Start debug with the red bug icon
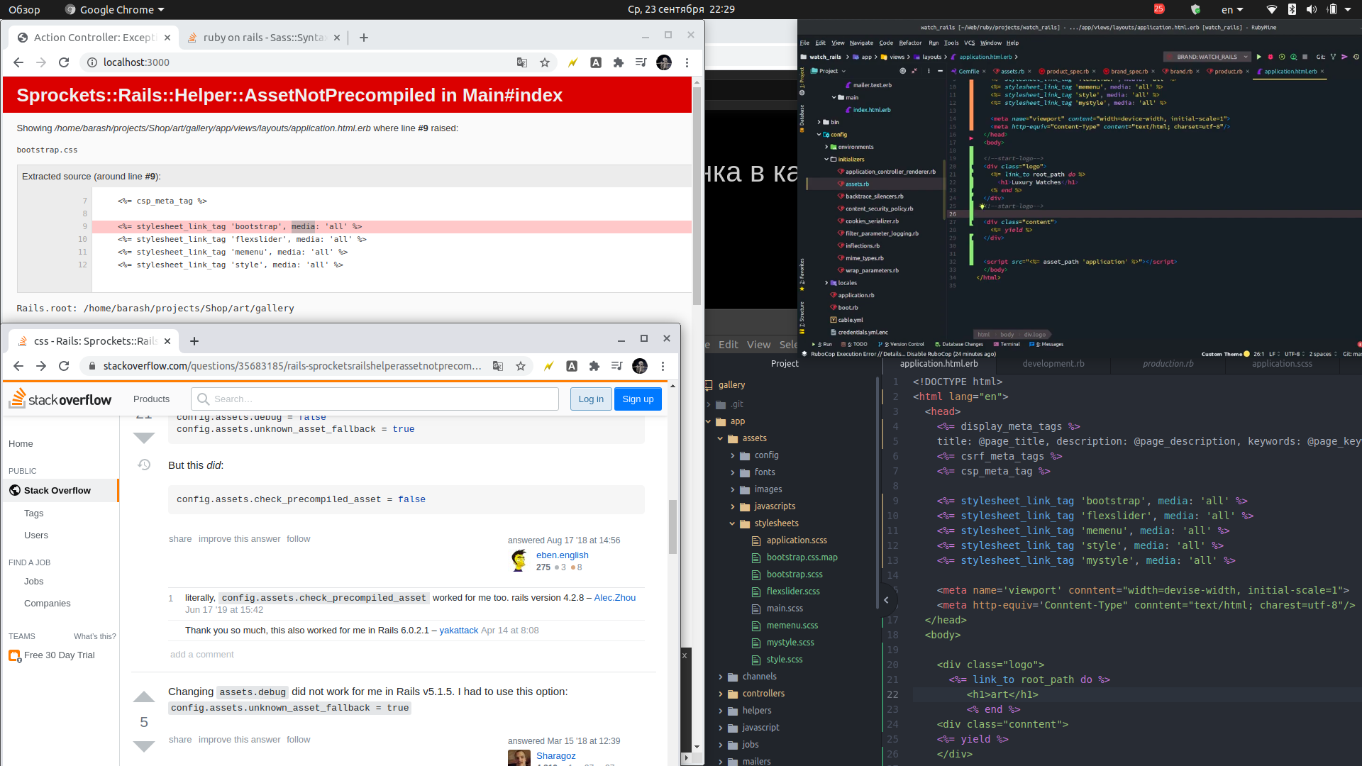1362x766 pixels. [1270, 57]
